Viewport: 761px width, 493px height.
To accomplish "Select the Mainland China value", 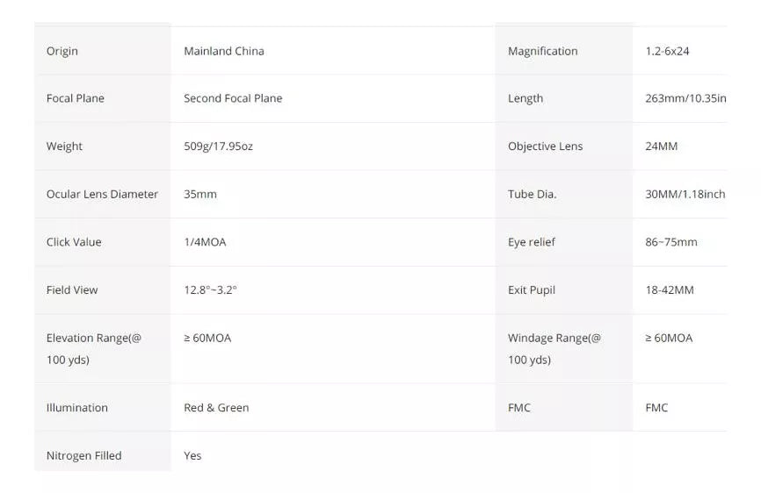I will [224, 51].
